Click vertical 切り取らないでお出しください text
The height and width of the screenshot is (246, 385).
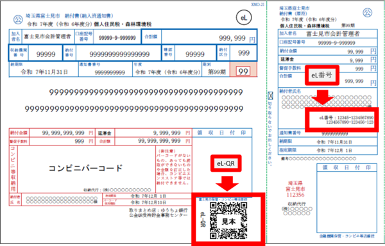click(270, 134)
